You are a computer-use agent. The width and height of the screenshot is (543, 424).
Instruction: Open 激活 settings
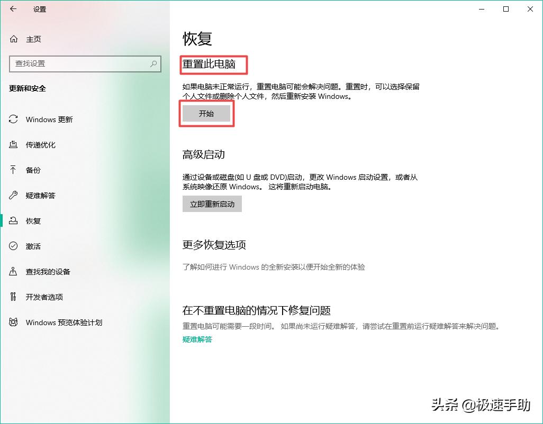tap(14, 246)
